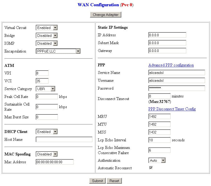Click the Gateway input field
The image size is (211, 186).
(167, 51)
